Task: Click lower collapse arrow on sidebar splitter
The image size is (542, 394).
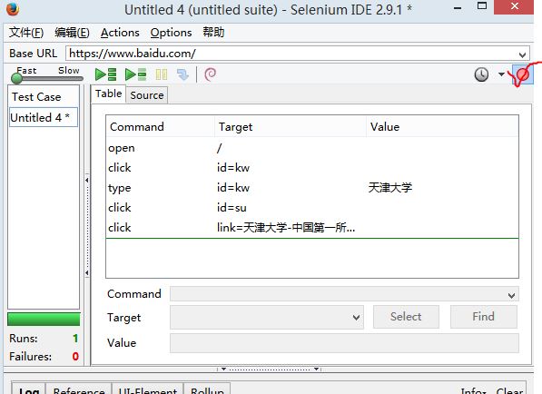Action: coord(87,273)
